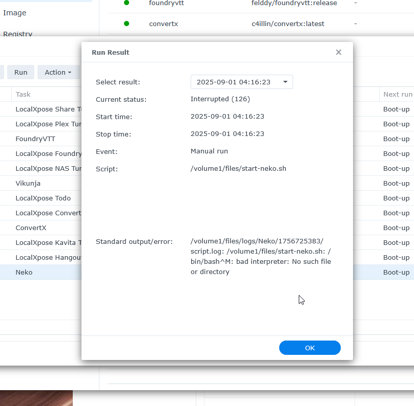Click the green status dot beside foundryvtt
The height and width of the screenshot is (406, 414).
click(127, 3)
